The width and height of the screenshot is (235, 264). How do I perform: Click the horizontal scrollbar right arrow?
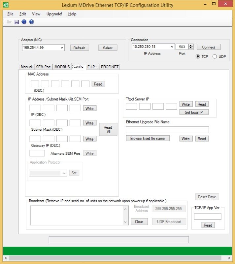pyautogui.click(x=229, y=258)
